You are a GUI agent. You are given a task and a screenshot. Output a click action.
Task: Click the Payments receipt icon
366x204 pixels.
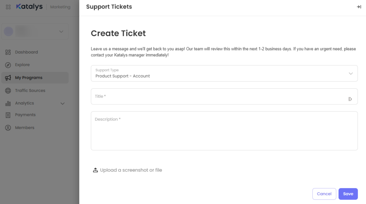8,115
